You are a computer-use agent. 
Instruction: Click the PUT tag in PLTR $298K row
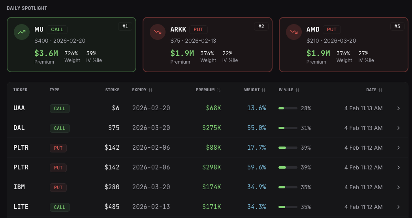pos(58,167)
